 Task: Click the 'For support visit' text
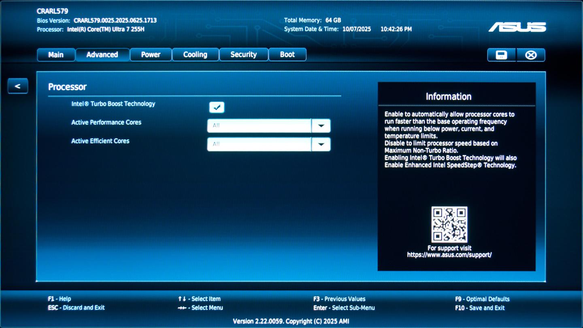(449, 248)
